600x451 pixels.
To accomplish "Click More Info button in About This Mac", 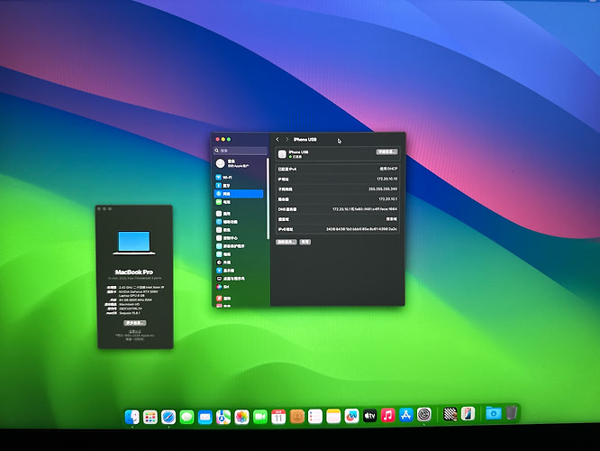I will (x=135, y=323).
